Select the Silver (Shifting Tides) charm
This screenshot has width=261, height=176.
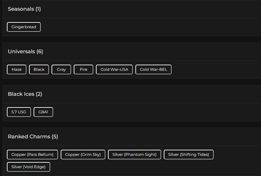click(x=189, y=155)
